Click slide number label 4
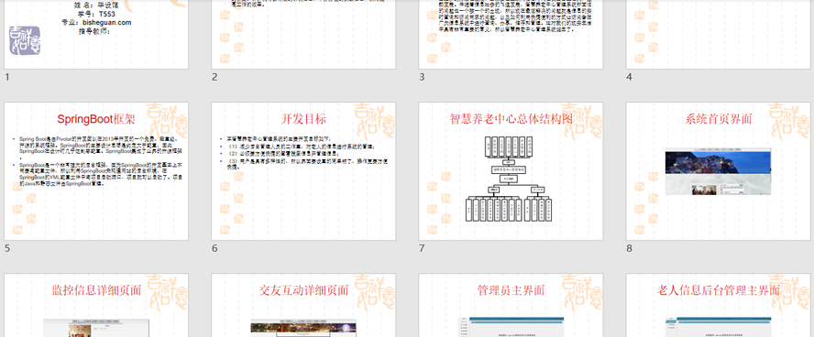 pos(629,77)
